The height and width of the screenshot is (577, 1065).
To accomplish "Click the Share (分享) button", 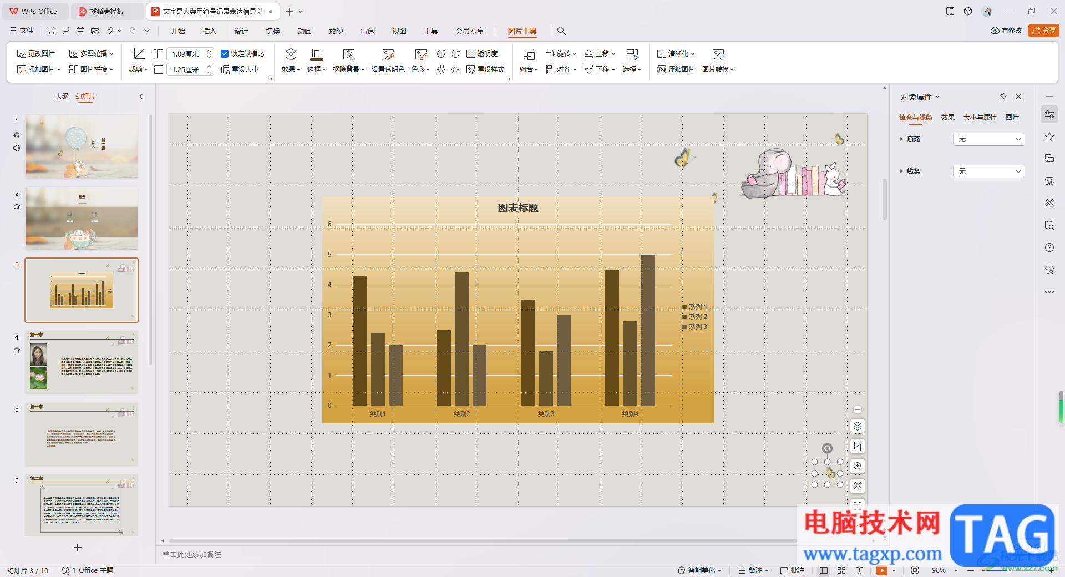I will coord(1043,31).
